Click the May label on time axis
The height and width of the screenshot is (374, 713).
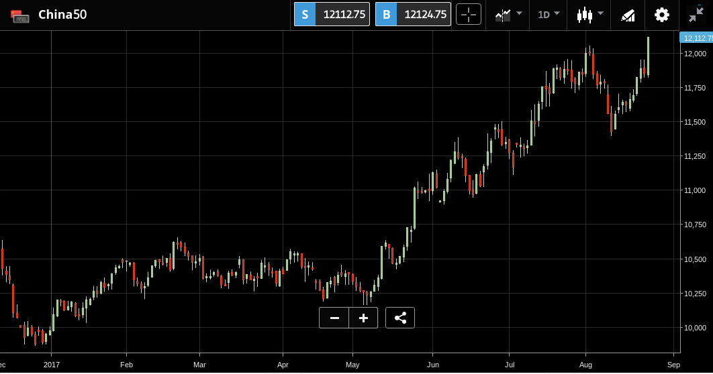352,365
